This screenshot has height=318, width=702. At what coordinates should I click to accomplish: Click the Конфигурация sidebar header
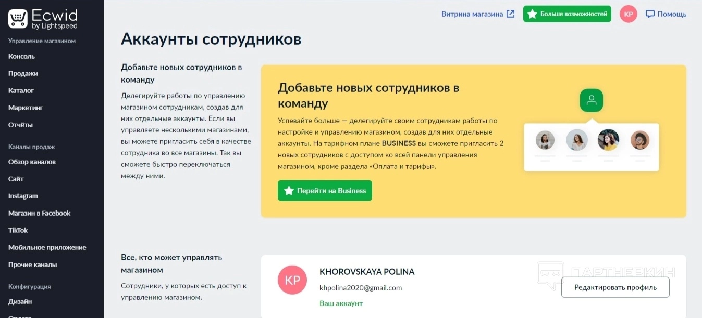point(29,286)
